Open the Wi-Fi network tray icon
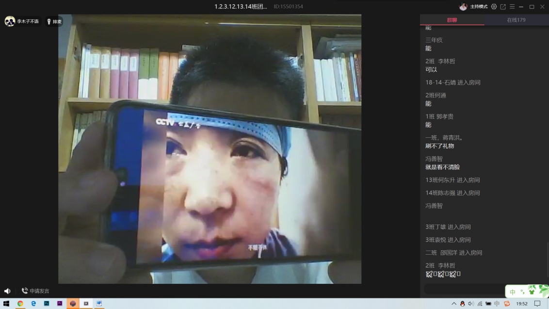Image resolution: width=549 pixels, height=309 pixels. click(x=480, y=304)
